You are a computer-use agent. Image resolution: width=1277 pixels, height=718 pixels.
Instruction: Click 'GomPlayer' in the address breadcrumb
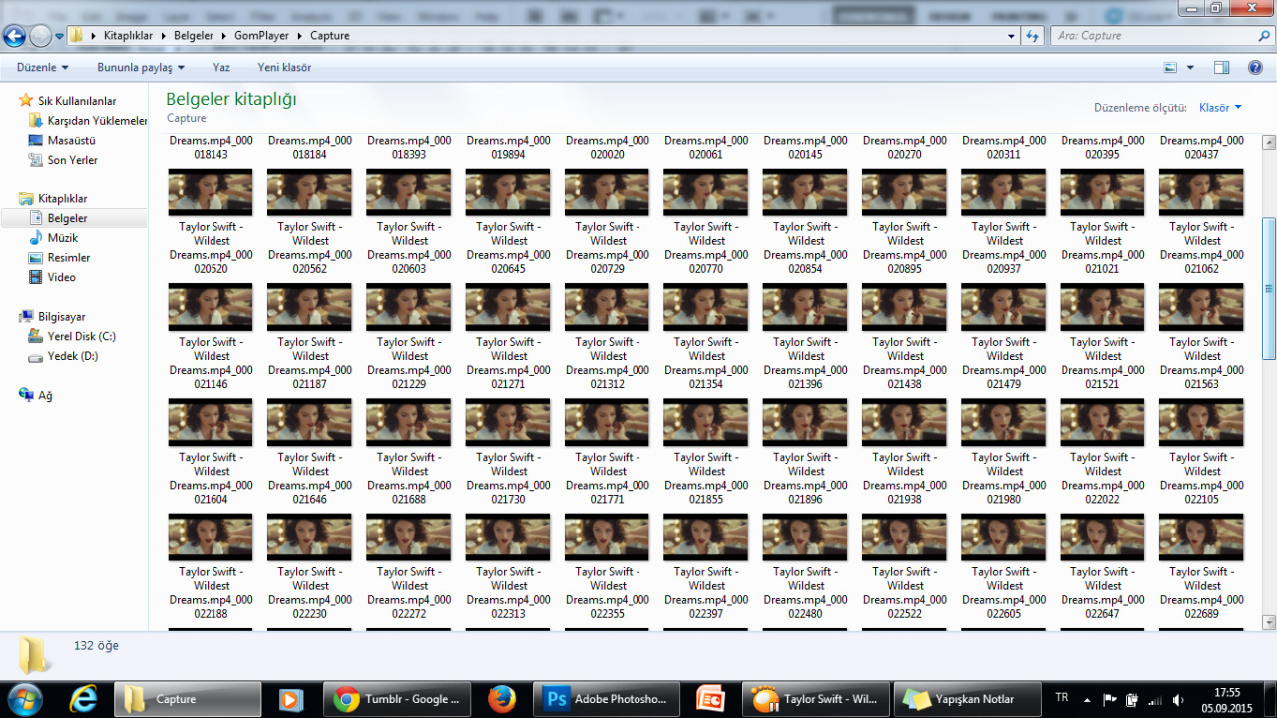click(263, 36)
